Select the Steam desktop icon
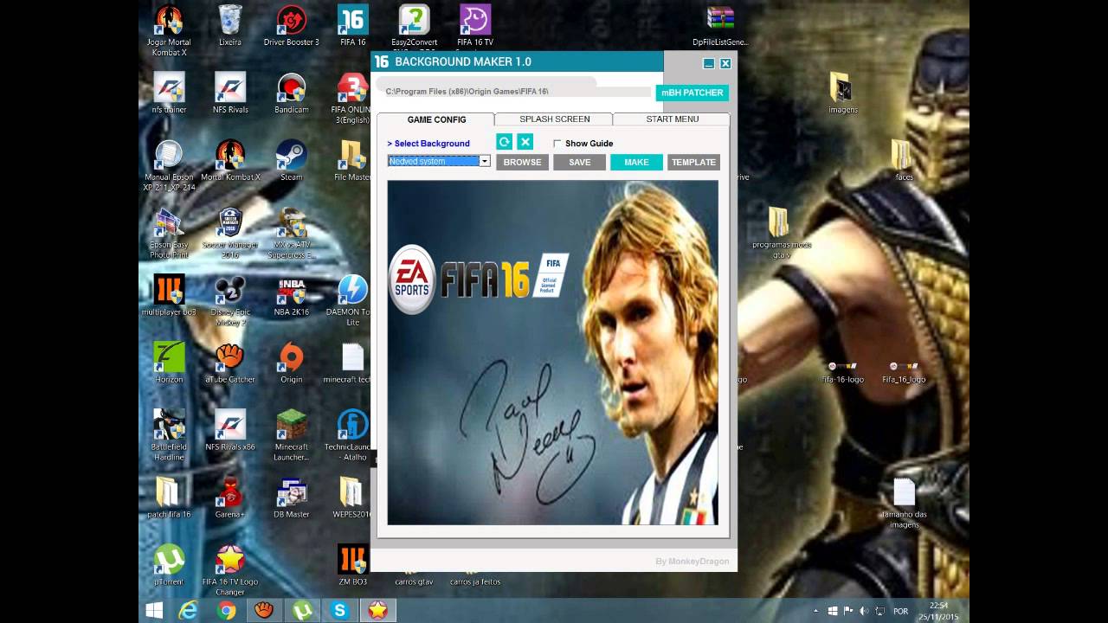The image size is (1108, 623). tap(292, 161)
